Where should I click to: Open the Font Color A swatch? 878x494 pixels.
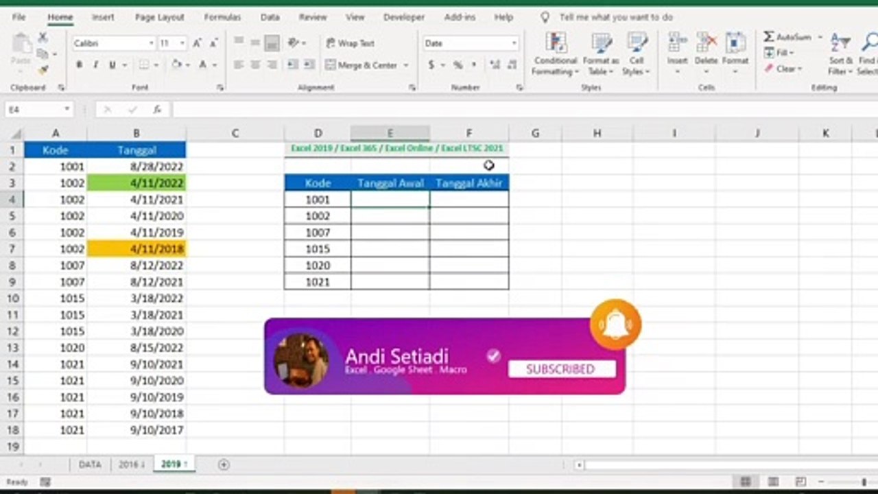203,65
